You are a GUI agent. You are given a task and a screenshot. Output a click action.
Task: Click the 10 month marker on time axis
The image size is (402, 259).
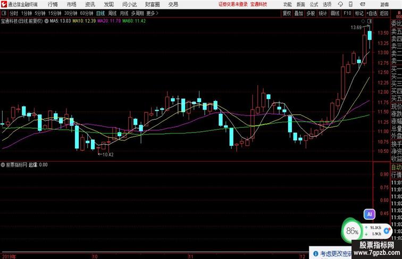[95, 256]
